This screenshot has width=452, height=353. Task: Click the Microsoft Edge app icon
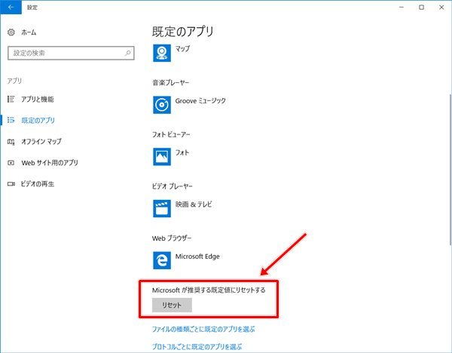(x=162, y=260)
